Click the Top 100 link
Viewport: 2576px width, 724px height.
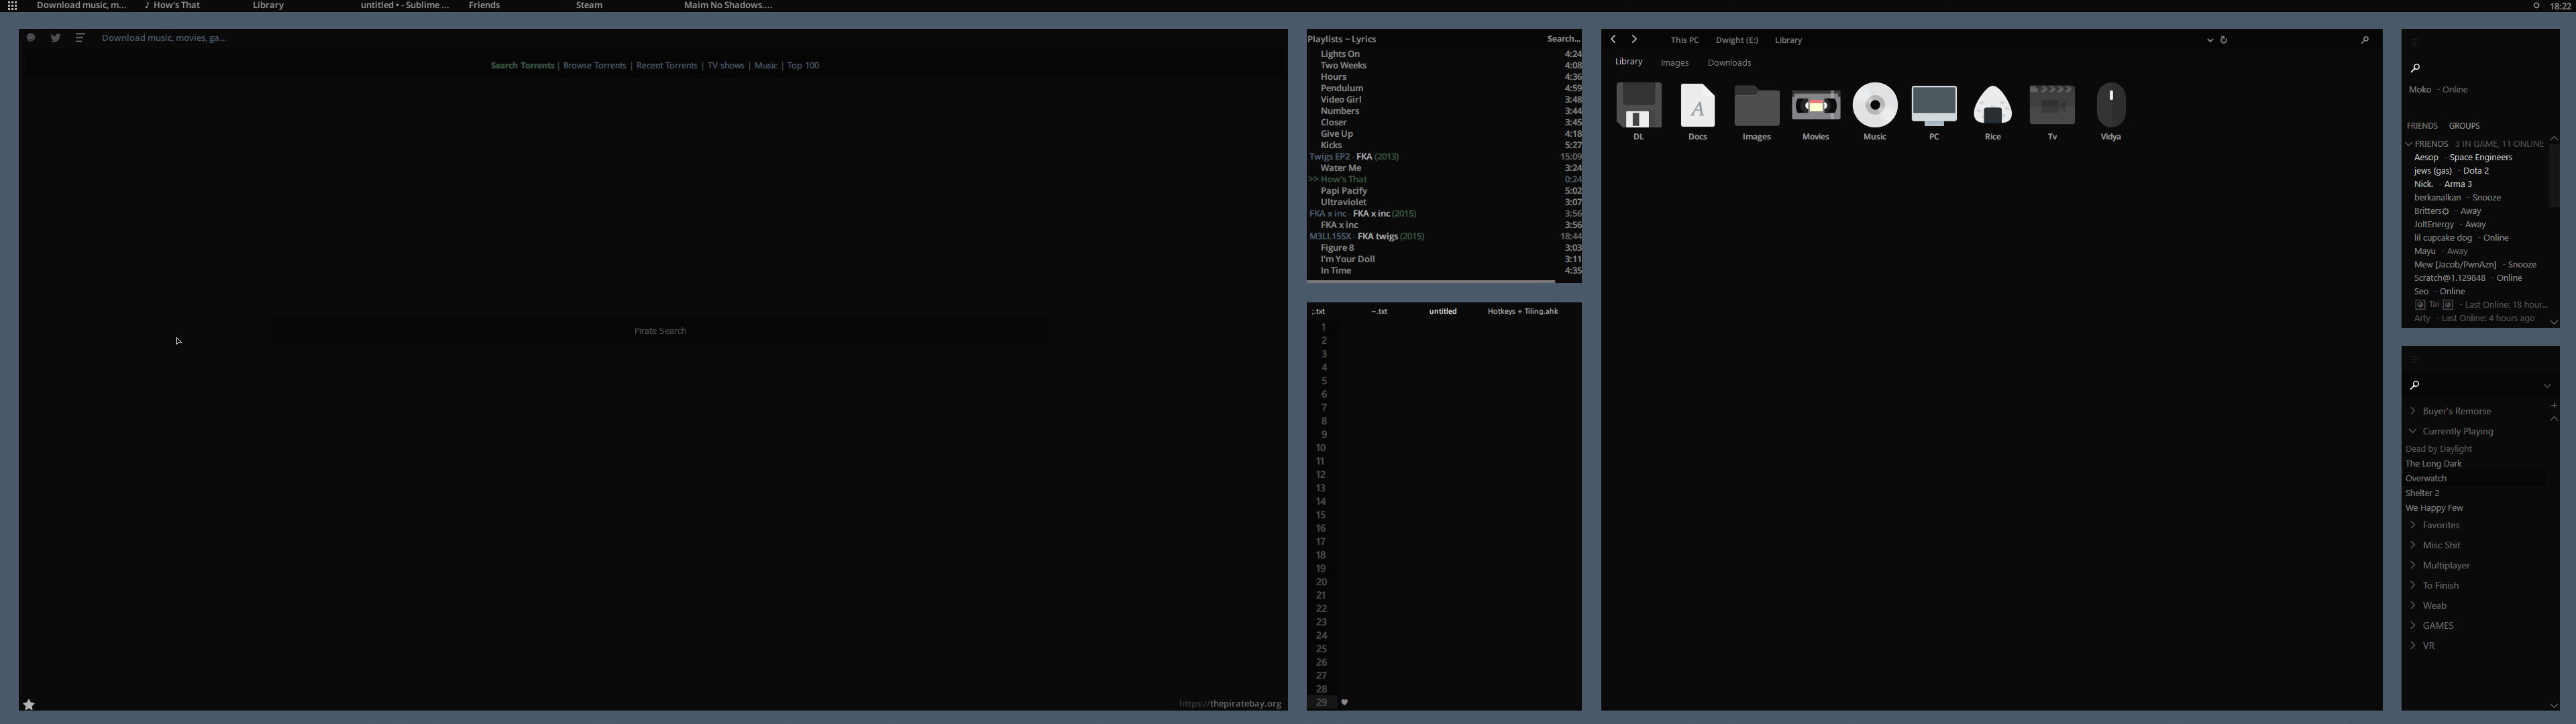(x=803, y=65)
